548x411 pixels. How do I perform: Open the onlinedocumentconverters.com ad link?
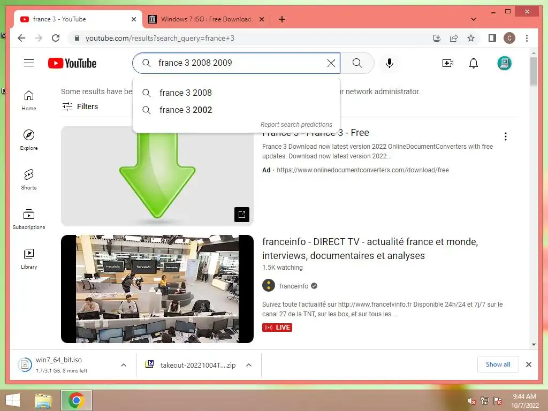tap(362, 170)
